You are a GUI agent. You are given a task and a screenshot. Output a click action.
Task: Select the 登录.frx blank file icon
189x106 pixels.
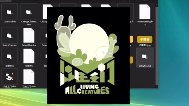[x=29, y=56]
